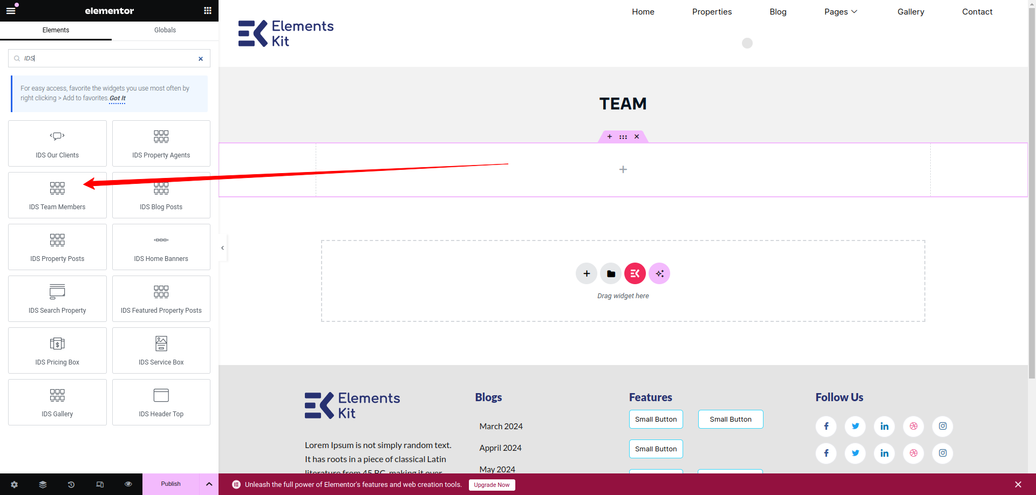
Task: Expand the Pages dropdown menu
Action: tap(841, 12)
